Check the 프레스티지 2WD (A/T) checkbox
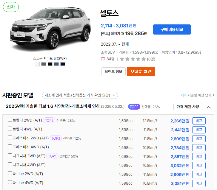 (x=10, y=137)
